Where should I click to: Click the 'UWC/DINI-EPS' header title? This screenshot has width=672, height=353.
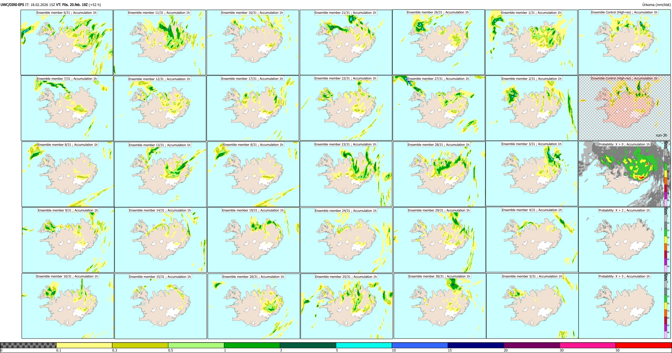click(x=12, y=5)
